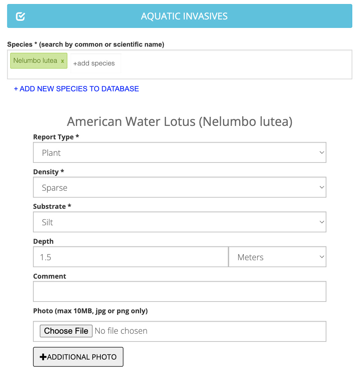
Task: Click the Substrate dropdown chevron arrow
Action: coord(322,222)
